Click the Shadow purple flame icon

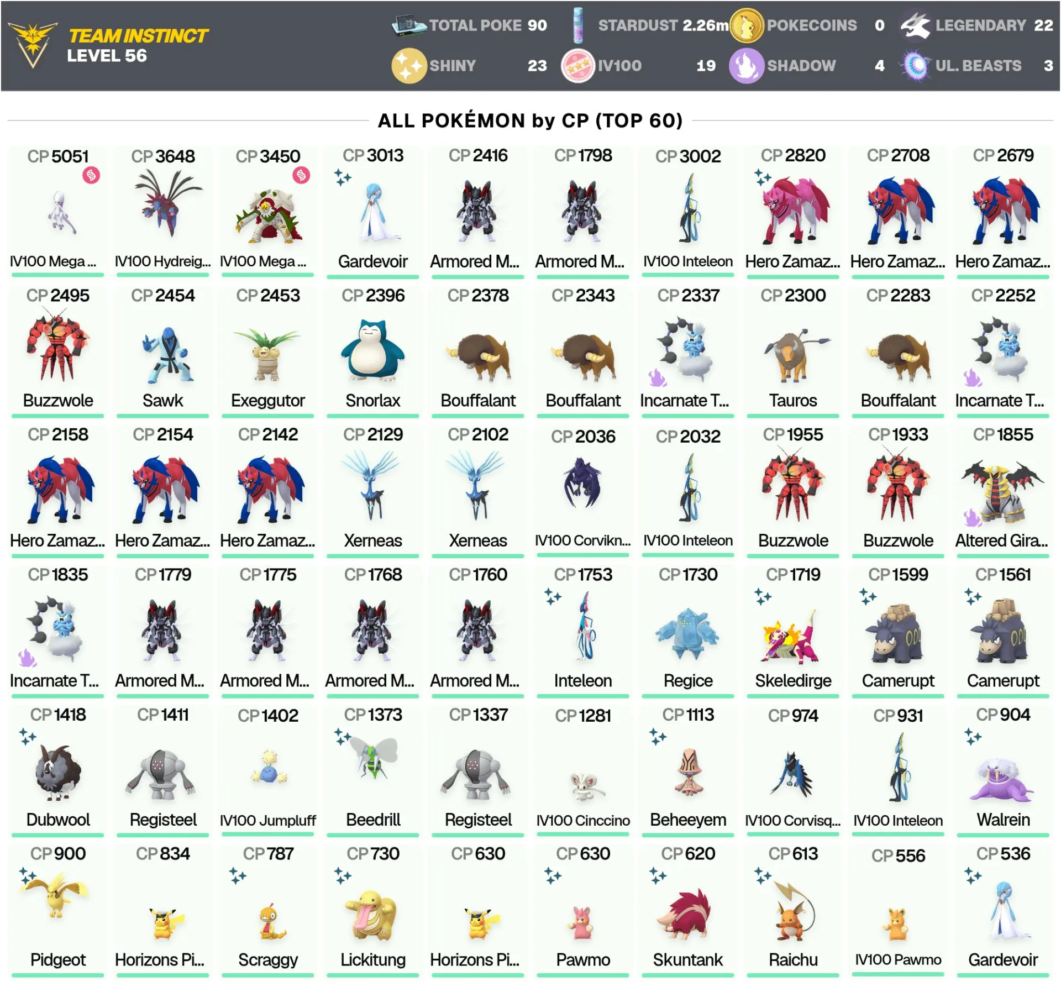pos(747,66)
